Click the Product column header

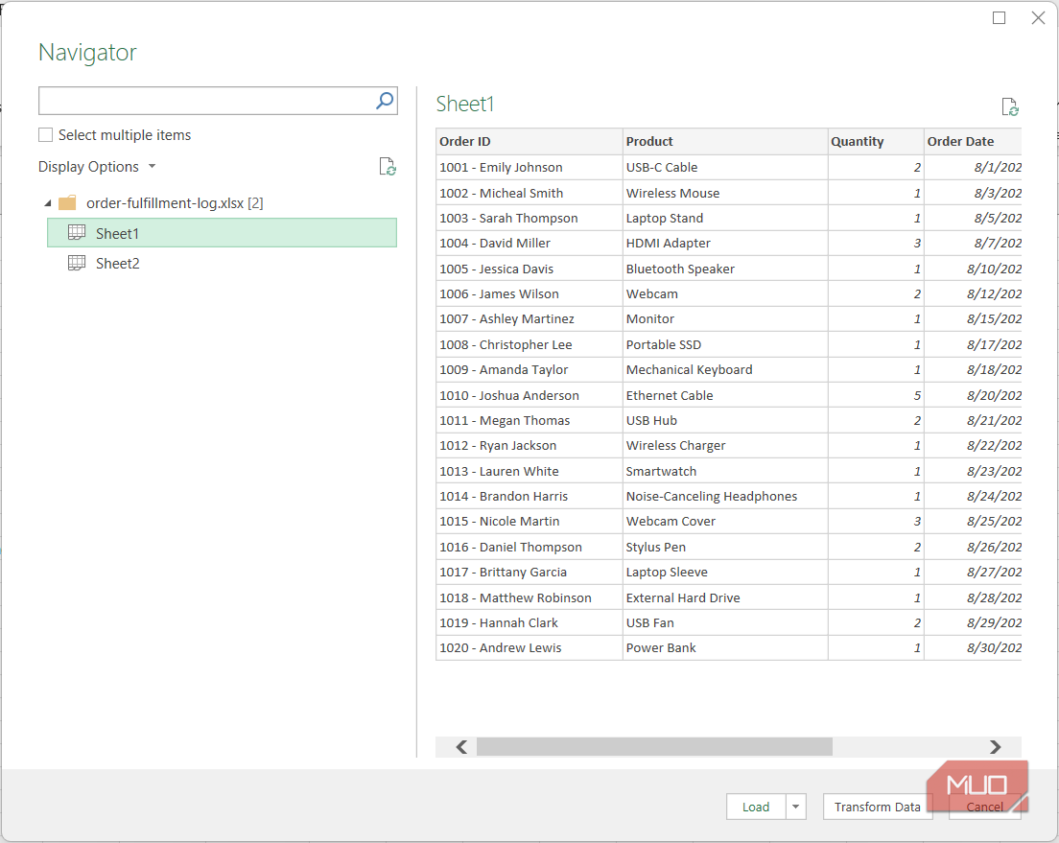coord(725,141)
